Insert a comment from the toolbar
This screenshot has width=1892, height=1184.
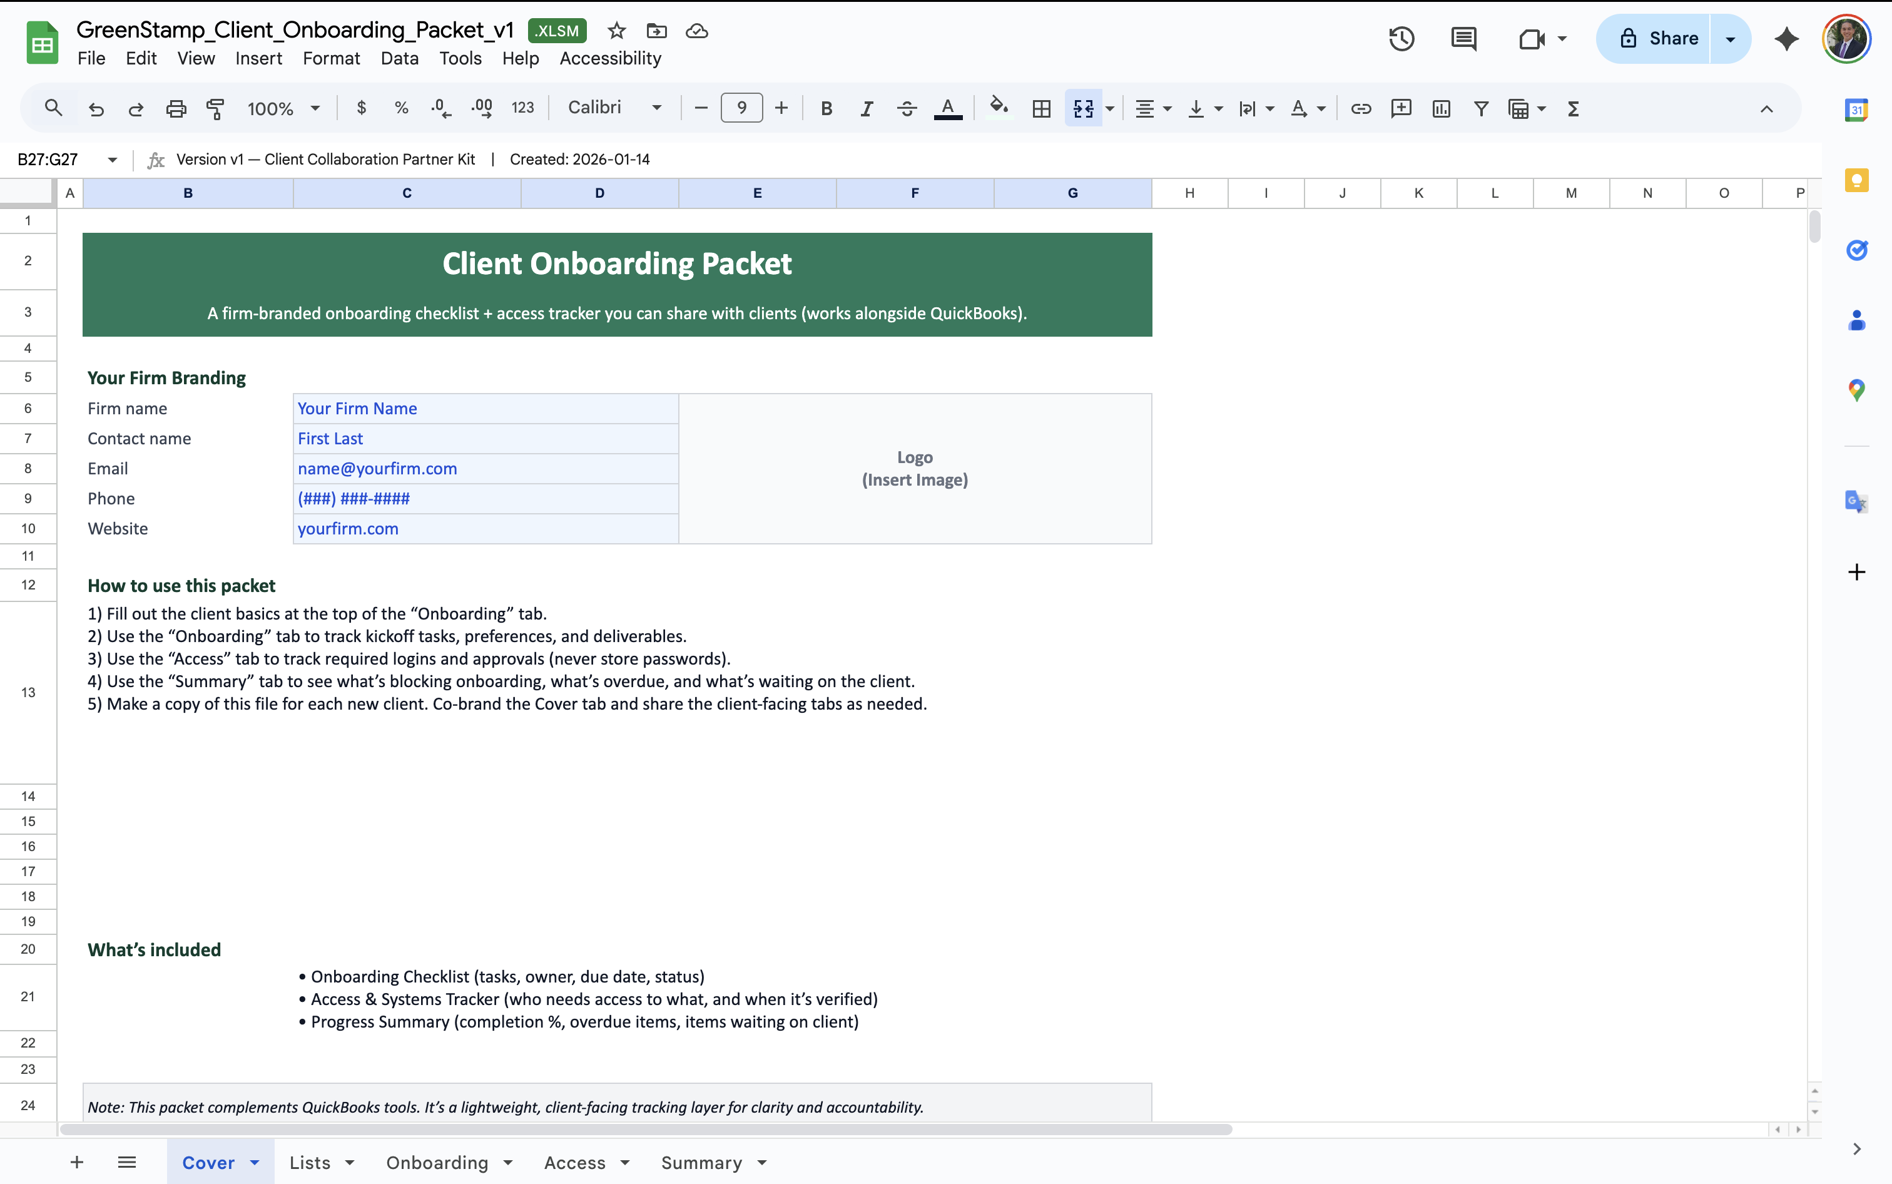tap(1400, 108)
